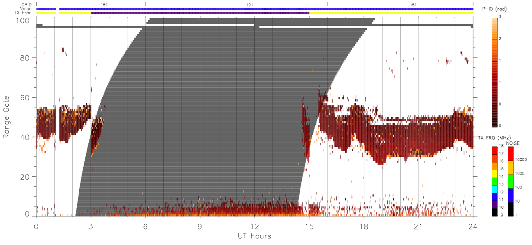The image size is (532, 245).
Task: Click the 3 tick label on PHI0 colorbar
Action: click(500, 17)
